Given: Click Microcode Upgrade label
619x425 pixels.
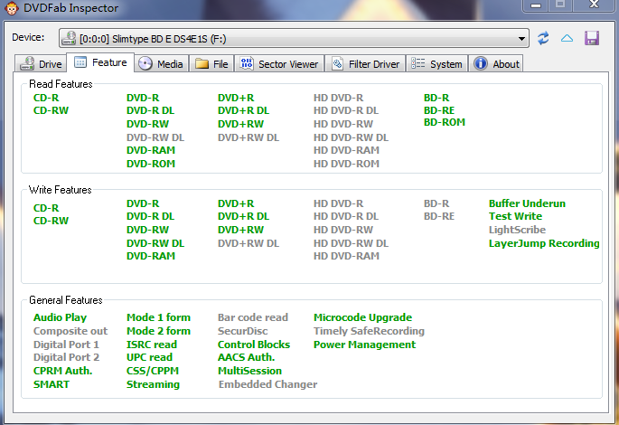Looking at the screenshot, I should 362,317.
